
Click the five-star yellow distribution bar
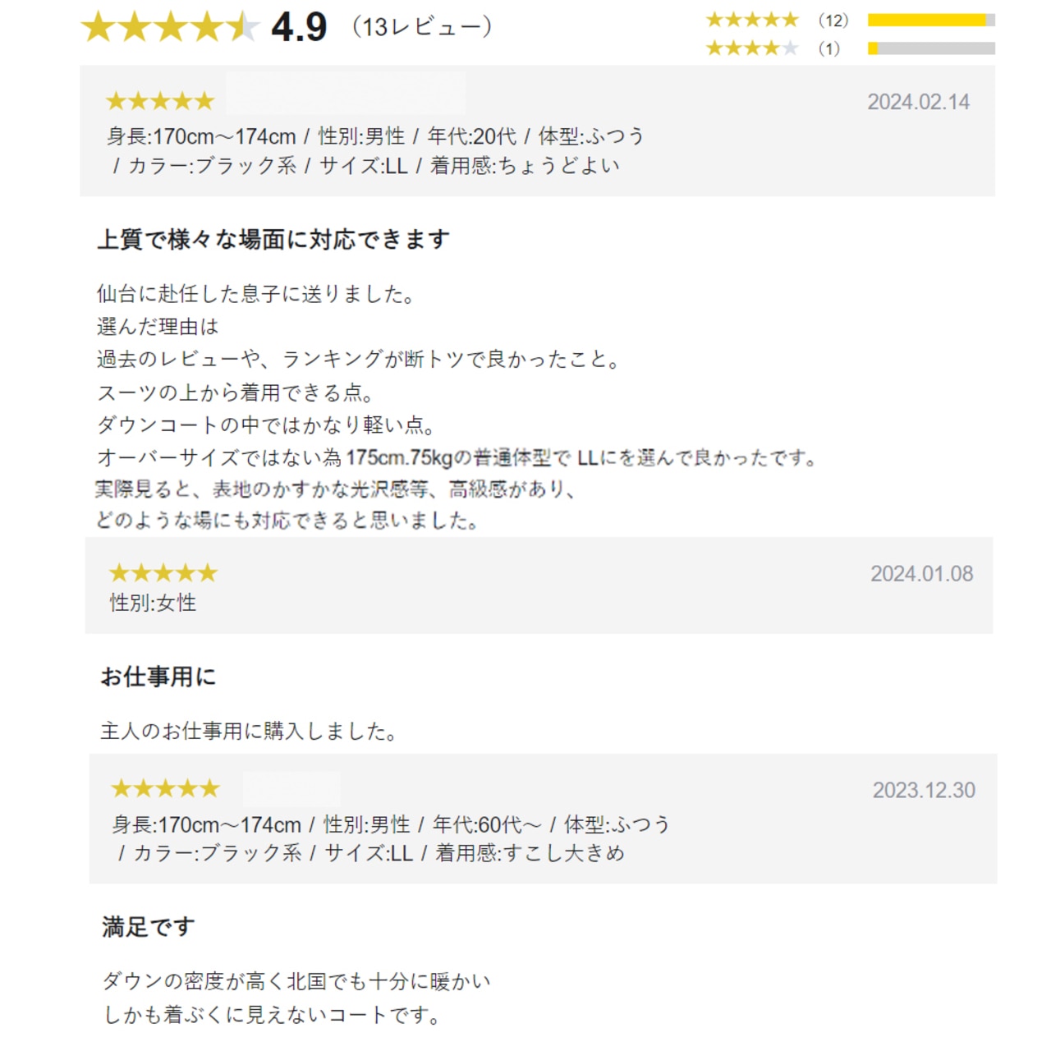[x=931, y=20]
